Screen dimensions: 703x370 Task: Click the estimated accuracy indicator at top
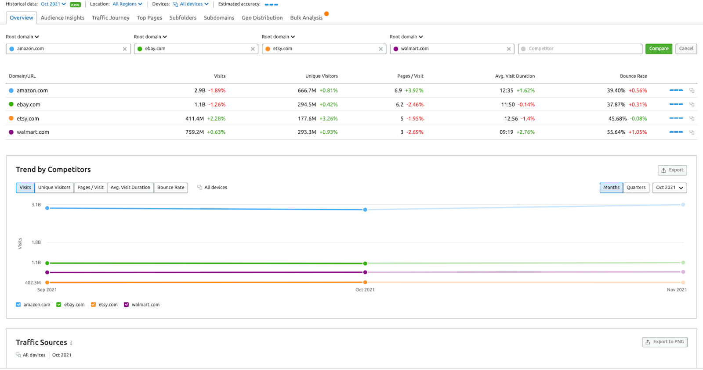point(271,4)
